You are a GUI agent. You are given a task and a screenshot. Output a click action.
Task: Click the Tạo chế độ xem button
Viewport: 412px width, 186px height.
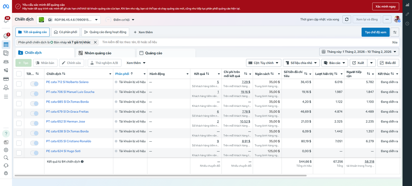pyautogui.click(x=376, y=32)
